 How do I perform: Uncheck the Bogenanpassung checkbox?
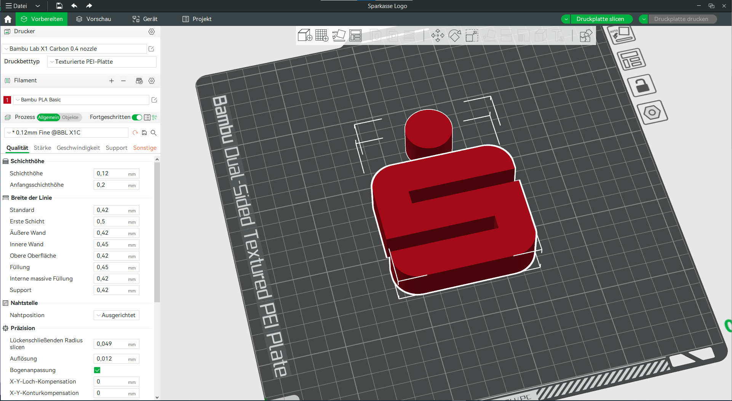(x=97, y=370)
